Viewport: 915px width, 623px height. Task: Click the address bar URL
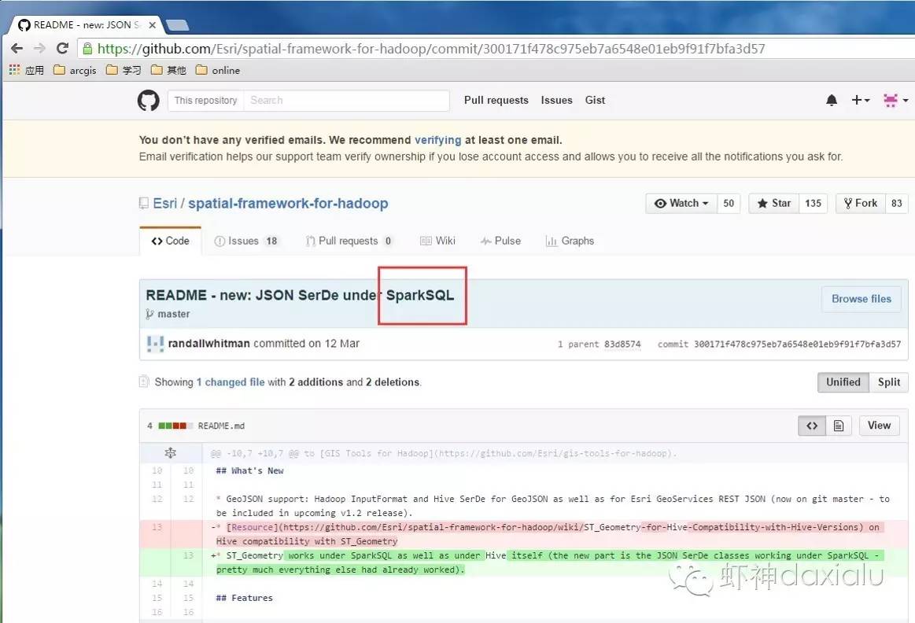[x=431, y=49]
